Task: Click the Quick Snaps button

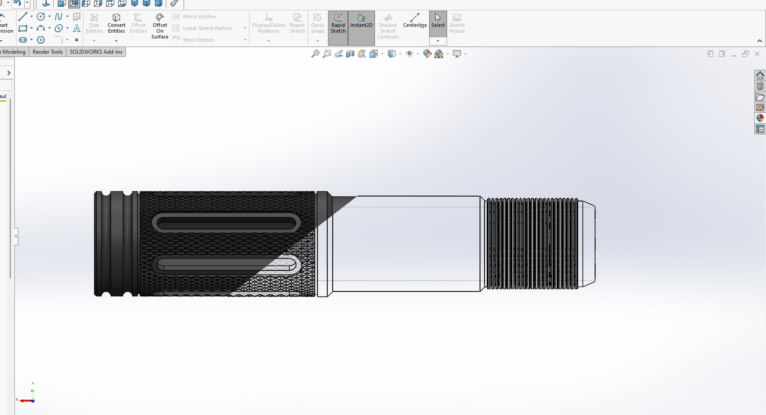Action: 318,24
